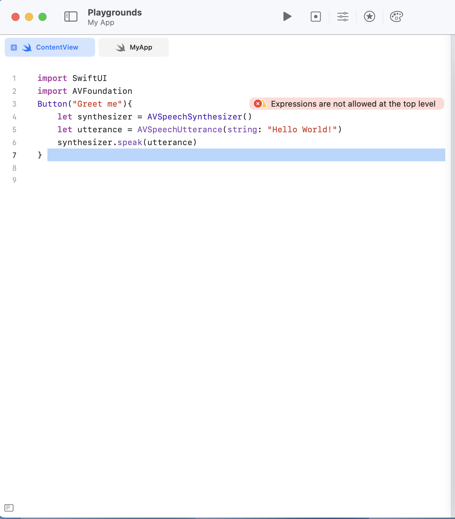Click line number 3 in the gutter
Image resolution: width=455 pixels, height=519 pixels.
click(14, 104)
